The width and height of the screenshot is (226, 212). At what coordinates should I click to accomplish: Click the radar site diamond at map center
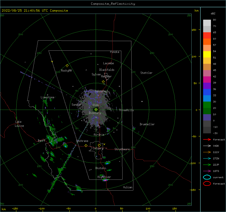pyautogui.click(x=96, y=110)
